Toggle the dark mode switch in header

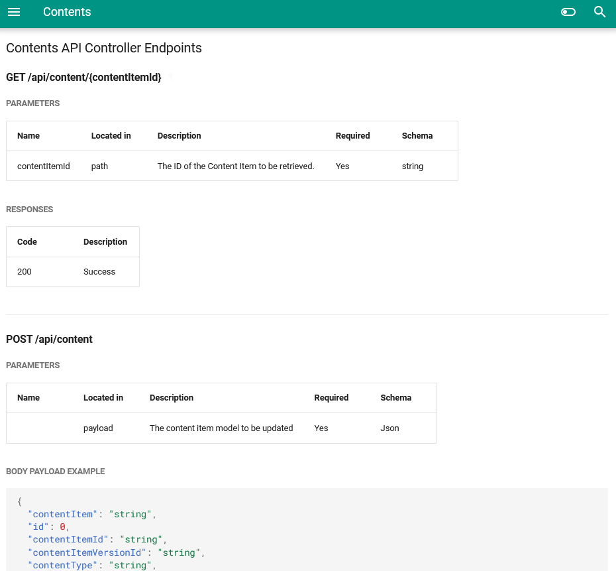[x=568, y=12]
